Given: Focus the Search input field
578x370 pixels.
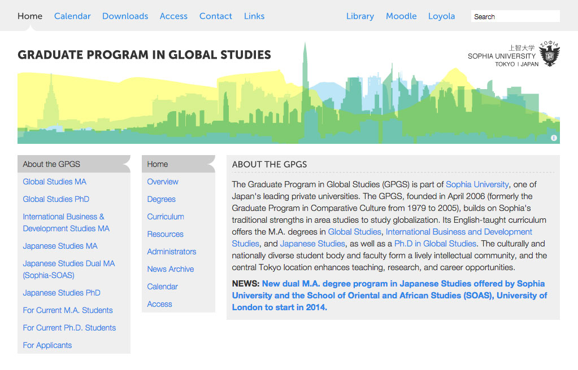Looking at the screenshot, I should 515,16.
